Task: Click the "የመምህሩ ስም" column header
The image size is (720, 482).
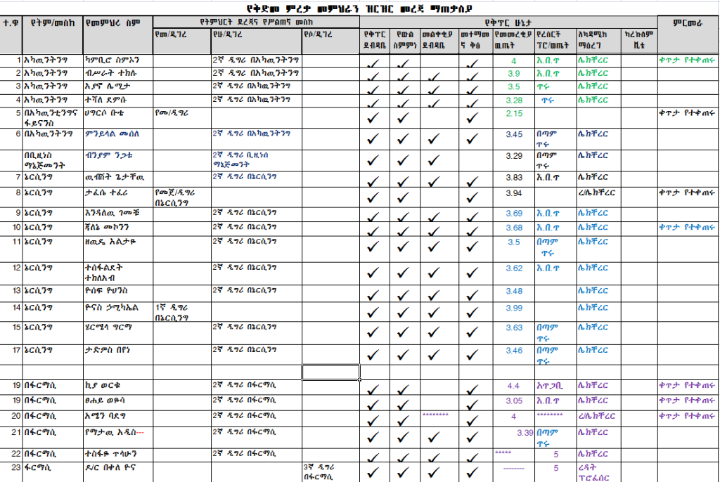Action: tap(117, 22)
